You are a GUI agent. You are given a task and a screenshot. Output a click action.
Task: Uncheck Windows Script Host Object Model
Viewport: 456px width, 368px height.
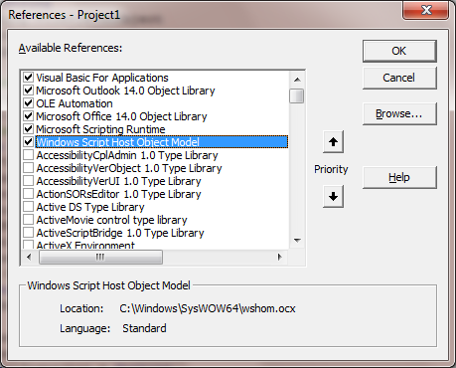tap(29, 142)
